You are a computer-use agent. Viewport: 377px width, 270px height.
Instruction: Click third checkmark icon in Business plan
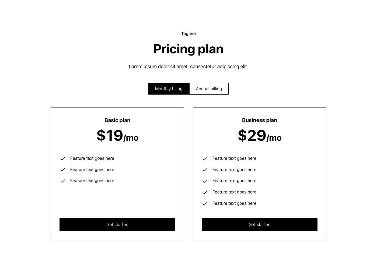point(205,181)
